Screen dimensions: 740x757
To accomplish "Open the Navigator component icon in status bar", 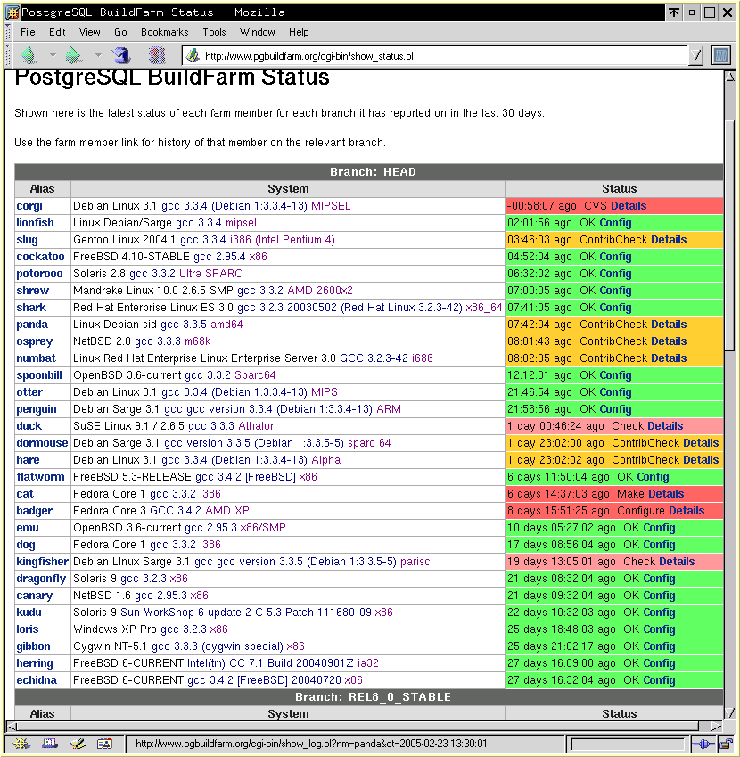I will (x=21, y=744).
